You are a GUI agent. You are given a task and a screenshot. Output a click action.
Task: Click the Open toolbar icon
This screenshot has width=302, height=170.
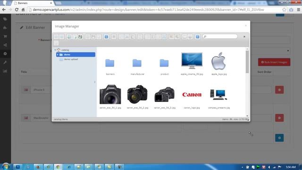click(x=88, y=37)
